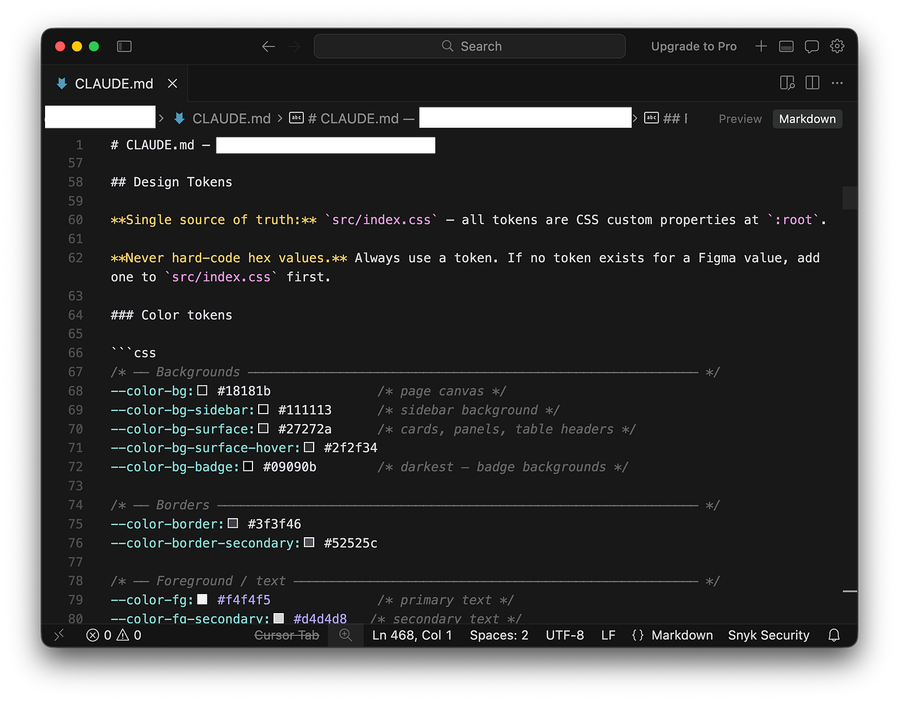Click the '/* primary text */' comment
The height and width of the screenshot is (702, 899).
point(446,600)
